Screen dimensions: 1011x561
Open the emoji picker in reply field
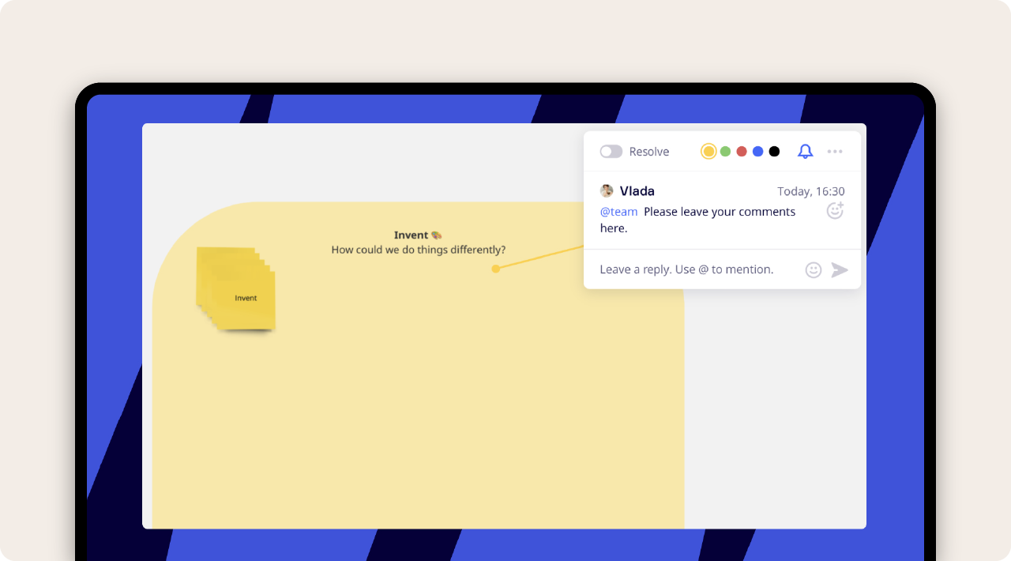click(x=814, y=270)
